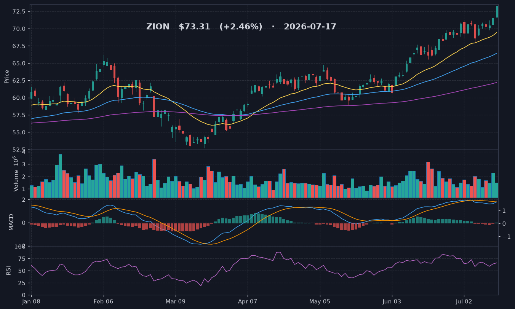The width and height of the screenshot is (515, 309).
Task: Click the MACD axis label
Action: pos(11,222)
